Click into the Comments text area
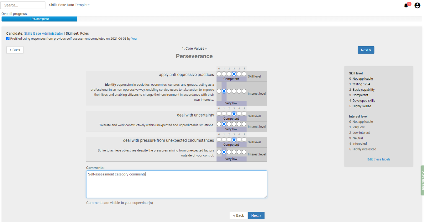This screenshot has height=222, width=424. point(176,184)
